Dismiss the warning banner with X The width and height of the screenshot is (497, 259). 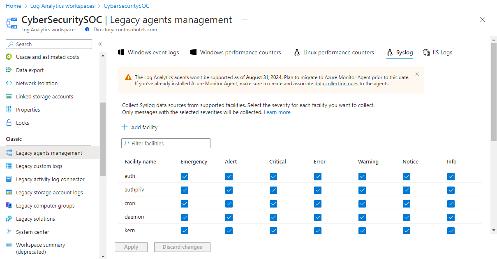point(417,74)
